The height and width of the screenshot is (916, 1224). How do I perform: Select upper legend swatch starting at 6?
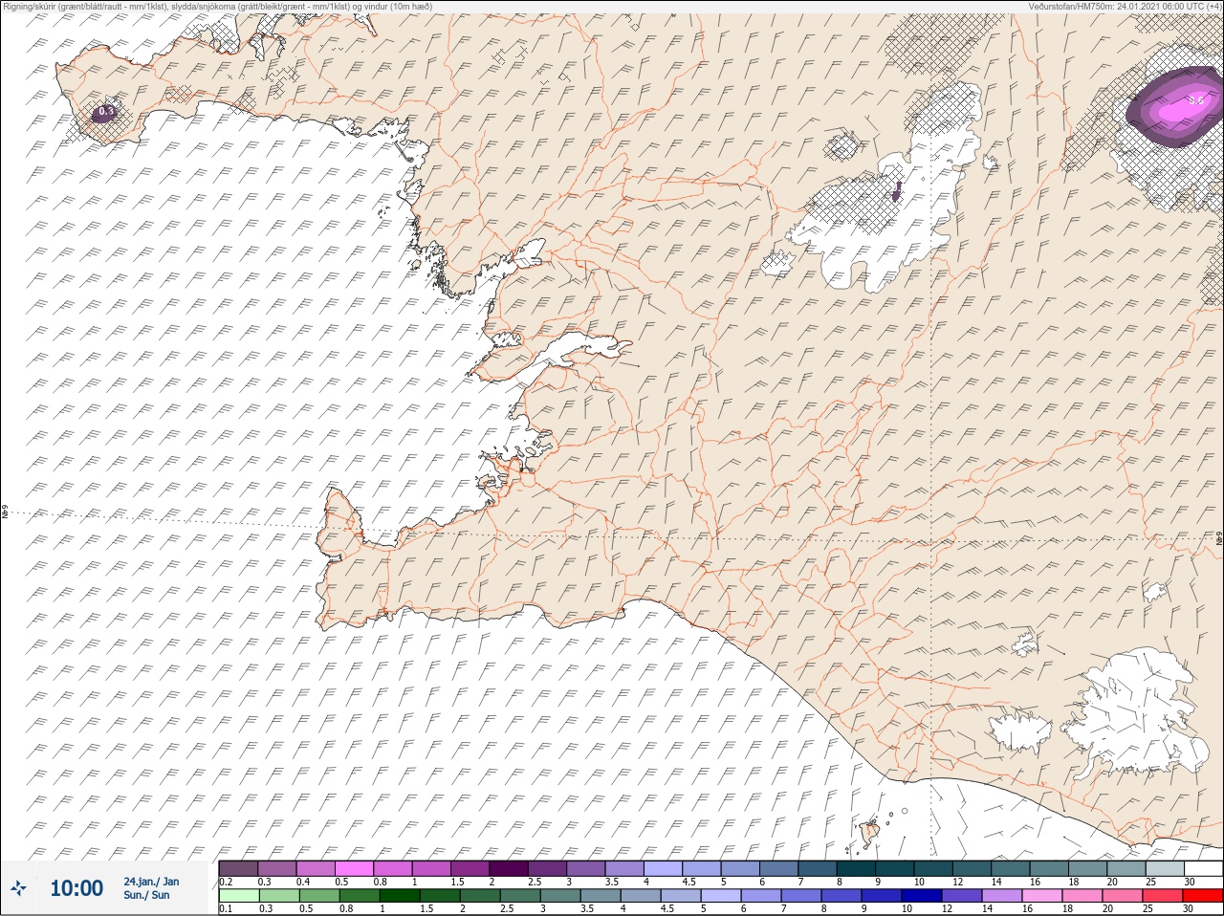pyautogui.click(x=780, y=868)
